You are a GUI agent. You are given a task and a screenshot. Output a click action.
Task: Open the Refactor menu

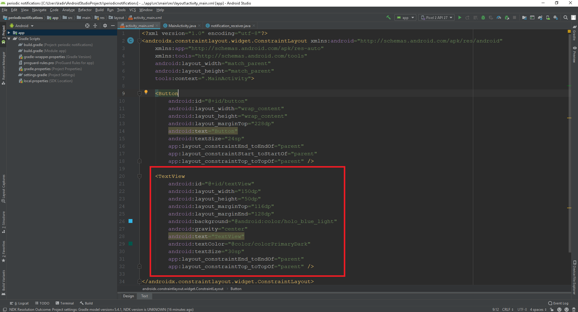(x=85, y=10)
